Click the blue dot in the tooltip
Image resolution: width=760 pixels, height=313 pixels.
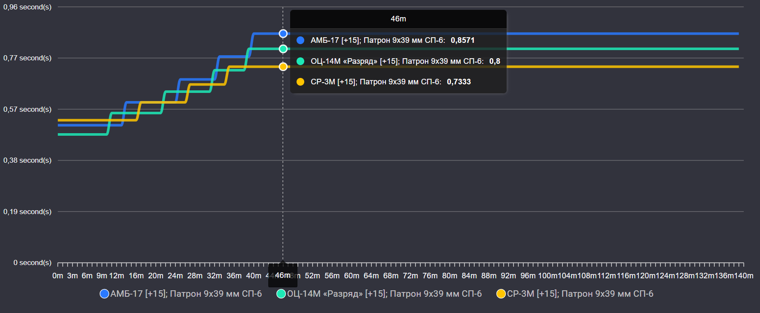click(x=300, y=40)
